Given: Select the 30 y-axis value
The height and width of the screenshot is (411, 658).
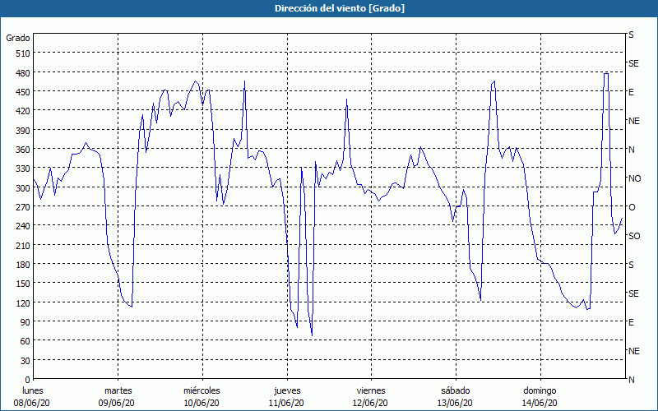Looking at the screenshot, I should coord(25,361).
